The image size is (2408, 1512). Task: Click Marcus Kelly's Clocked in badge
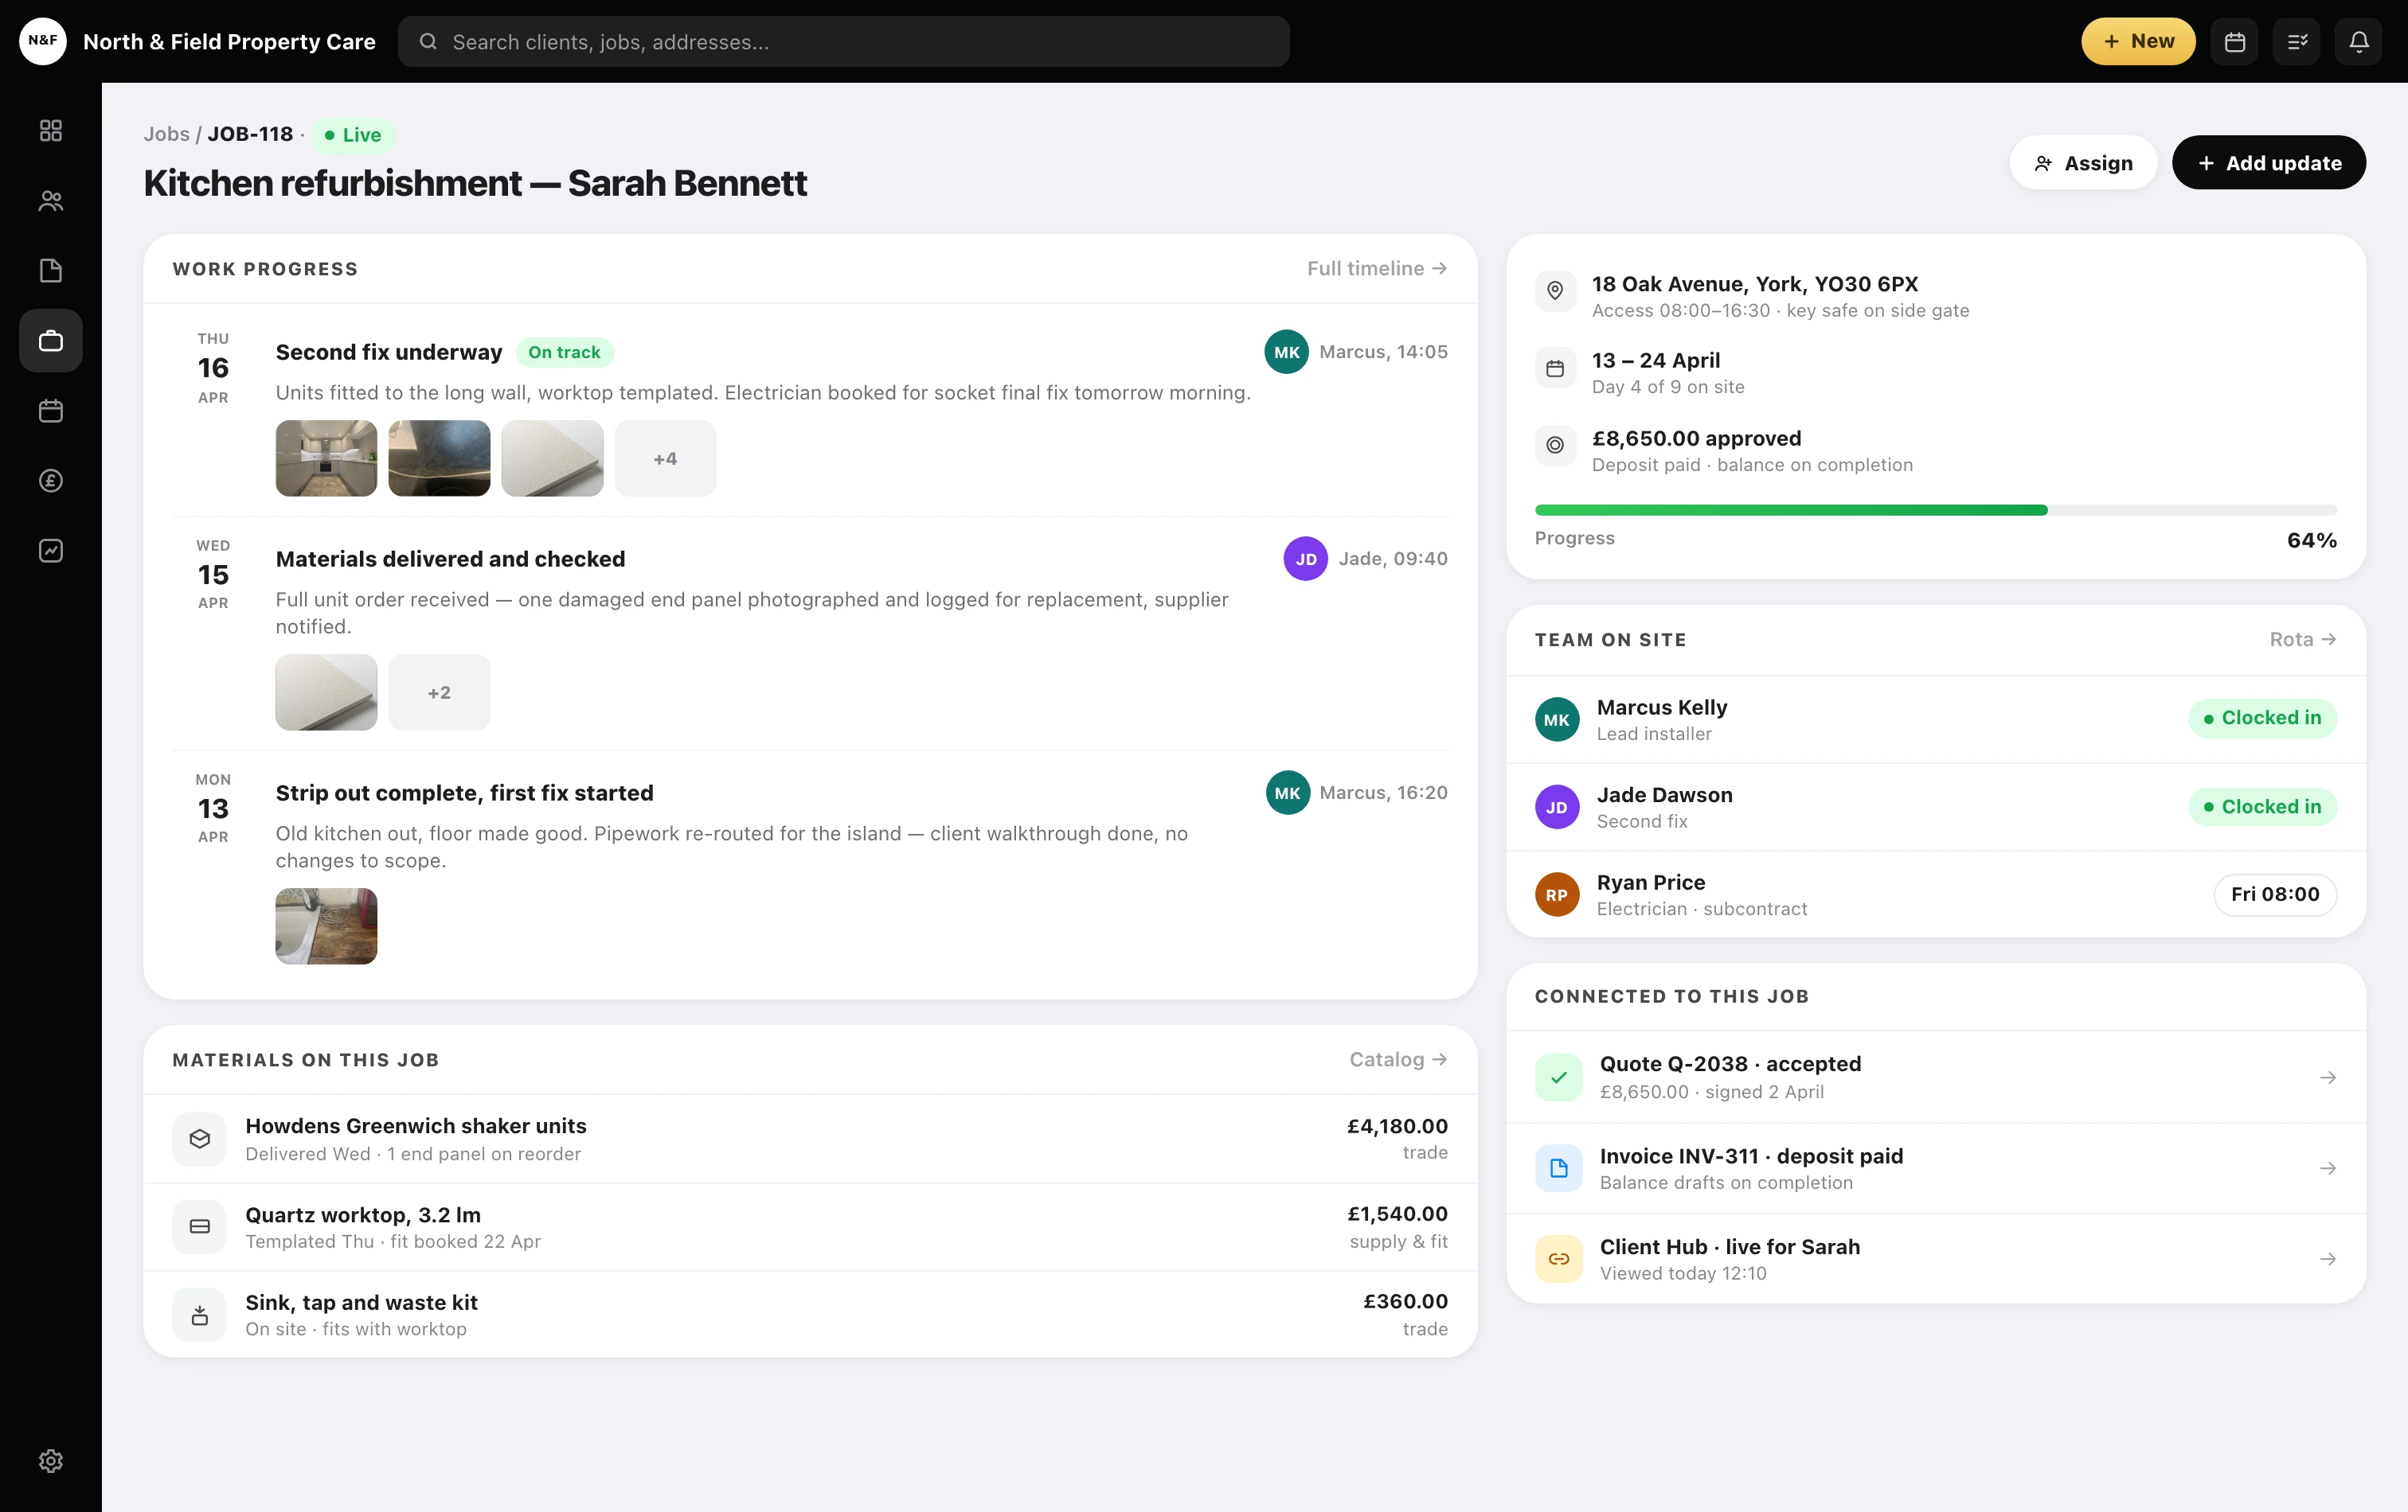tap(2262, 719)
